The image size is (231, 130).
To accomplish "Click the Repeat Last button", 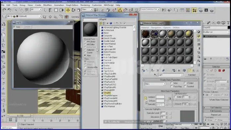I will click(216, 115).
